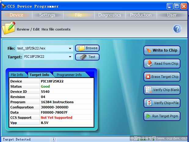This screenshot has width=189, height=142.
Task: Click Erase Target Chip button
Action: (162, 77)
